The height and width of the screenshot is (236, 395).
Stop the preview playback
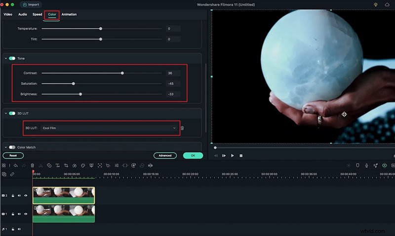pyautogui.click(x=241, y=156)
